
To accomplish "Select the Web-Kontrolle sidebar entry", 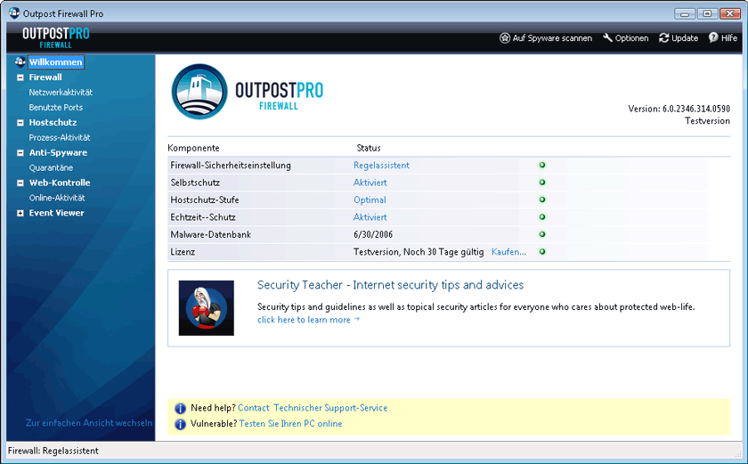I will pyautogui.click(x=60, y=183).
